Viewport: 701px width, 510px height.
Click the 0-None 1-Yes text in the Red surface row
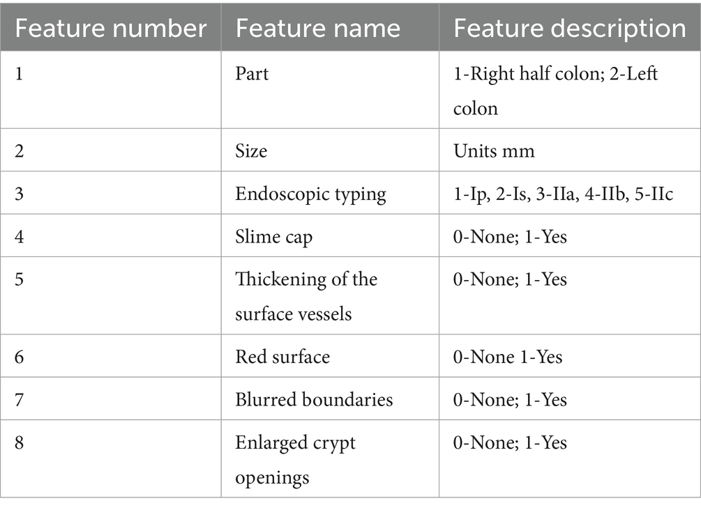508,357
